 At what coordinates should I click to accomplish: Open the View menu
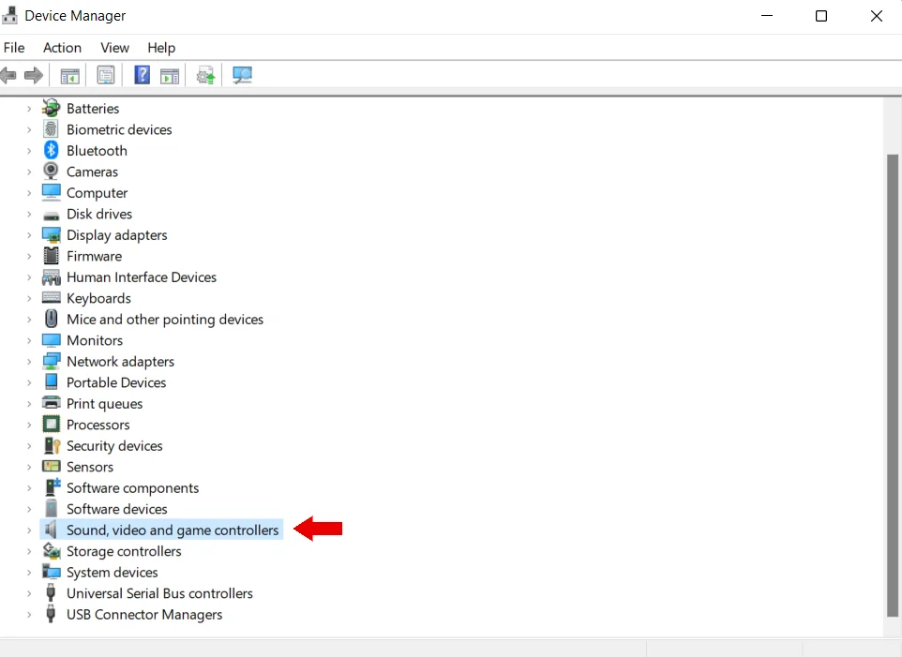[x=114, y=48]
